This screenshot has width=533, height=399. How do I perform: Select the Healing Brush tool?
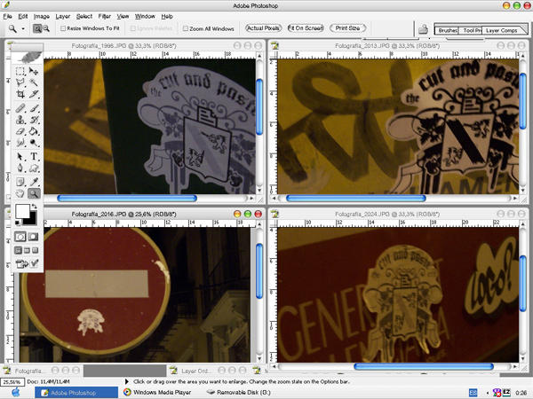[20, 108]
